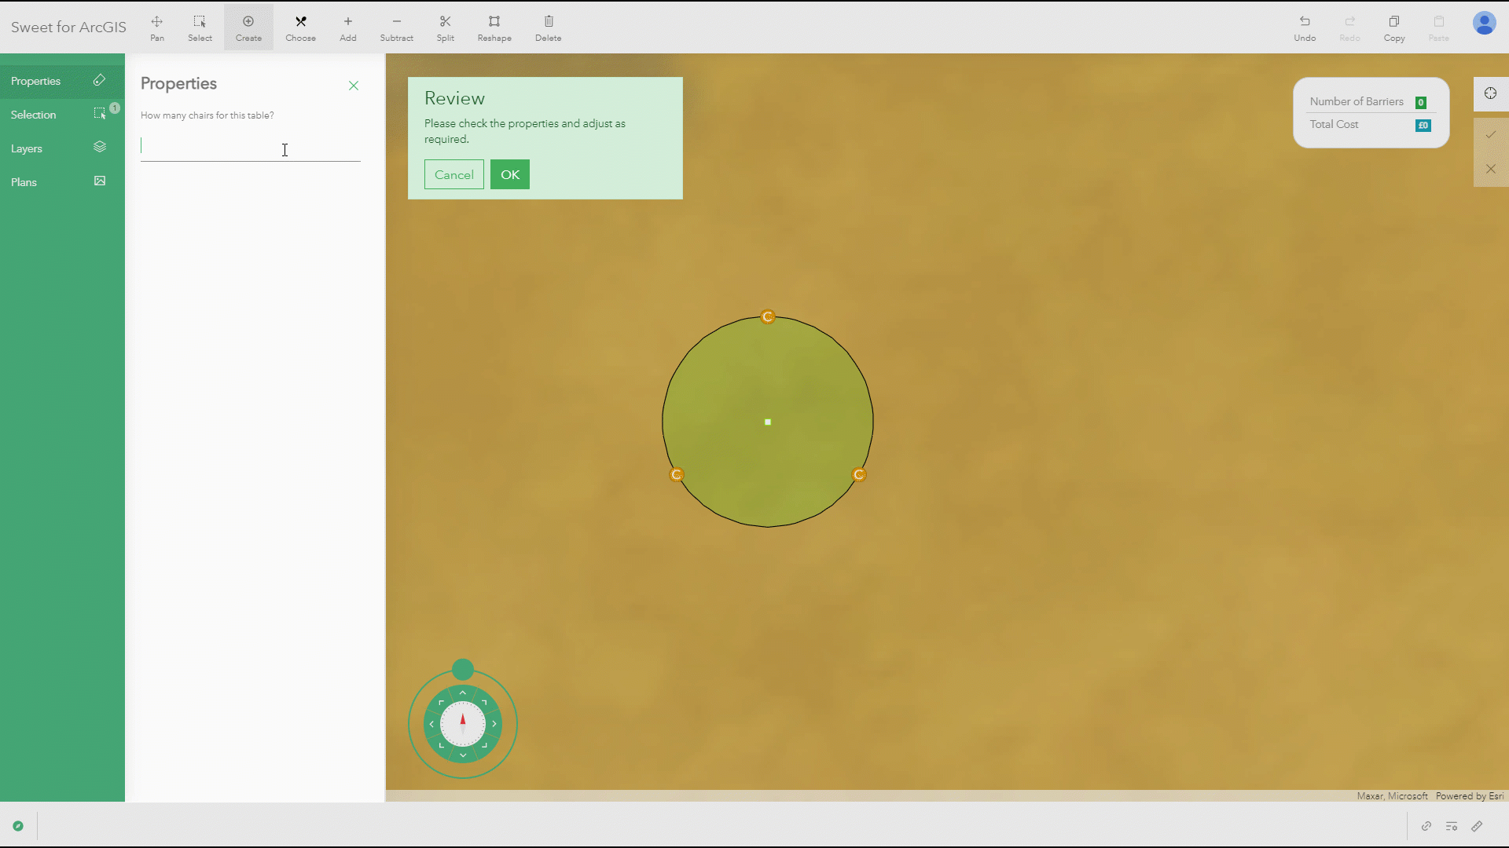
Task: Close the Properties panel
Action: coord(354,84)
